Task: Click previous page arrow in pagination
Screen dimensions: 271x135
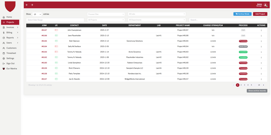Action: click(x=233, y=85)
